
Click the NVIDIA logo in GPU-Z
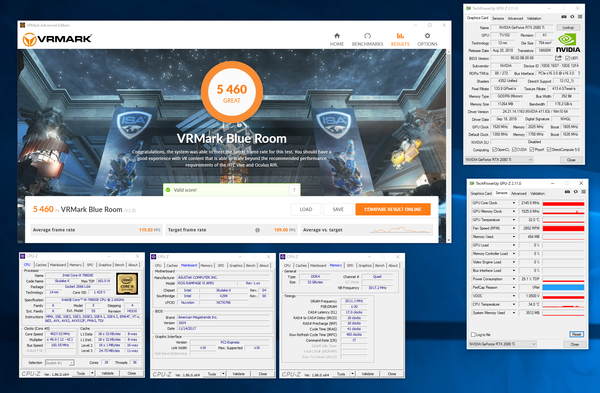(x=568, y=43)
